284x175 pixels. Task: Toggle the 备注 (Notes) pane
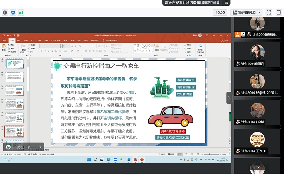coord(162,154)
